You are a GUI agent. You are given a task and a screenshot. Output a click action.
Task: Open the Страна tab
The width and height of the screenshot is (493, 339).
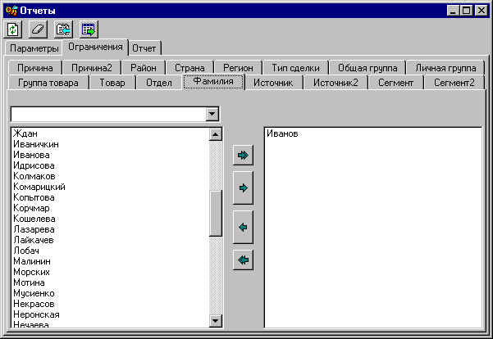(x=189, y=68)
